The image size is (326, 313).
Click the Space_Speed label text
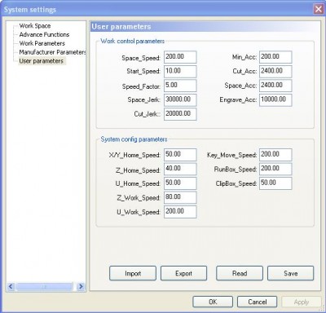click(141, 58)
